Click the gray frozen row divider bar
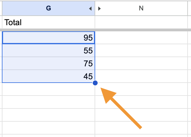 (x=95, y=30)
